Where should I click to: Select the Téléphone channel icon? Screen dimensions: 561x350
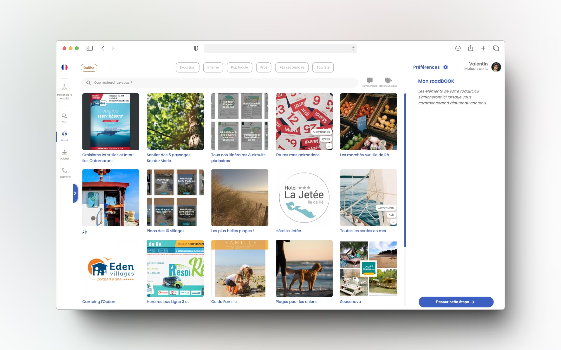point(64,171)
